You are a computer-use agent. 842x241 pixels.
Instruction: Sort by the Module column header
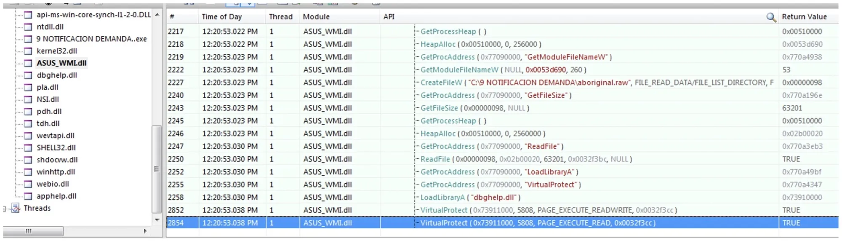(340, 17)
